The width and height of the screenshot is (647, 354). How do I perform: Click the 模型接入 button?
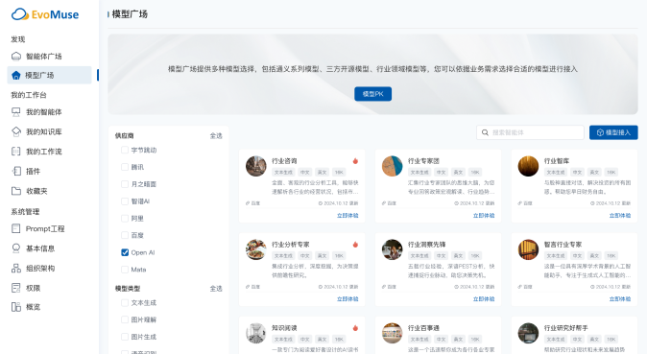(613, 132)
